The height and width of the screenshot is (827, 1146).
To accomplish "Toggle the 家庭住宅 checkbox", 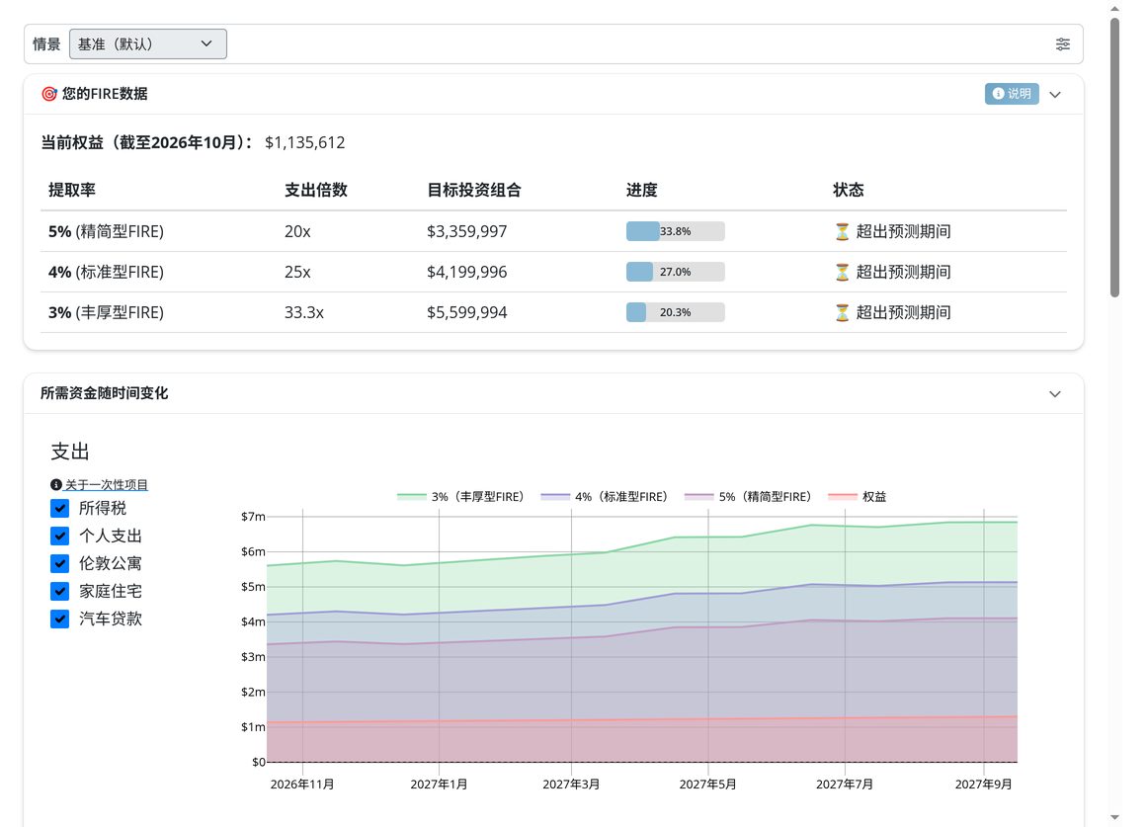I will [x=60, y=592].
